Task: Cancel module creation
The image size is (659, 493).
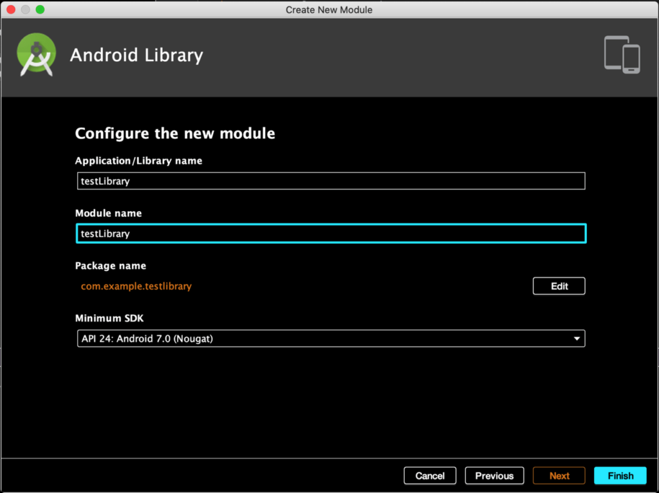Action: click(x=430, y=476)
